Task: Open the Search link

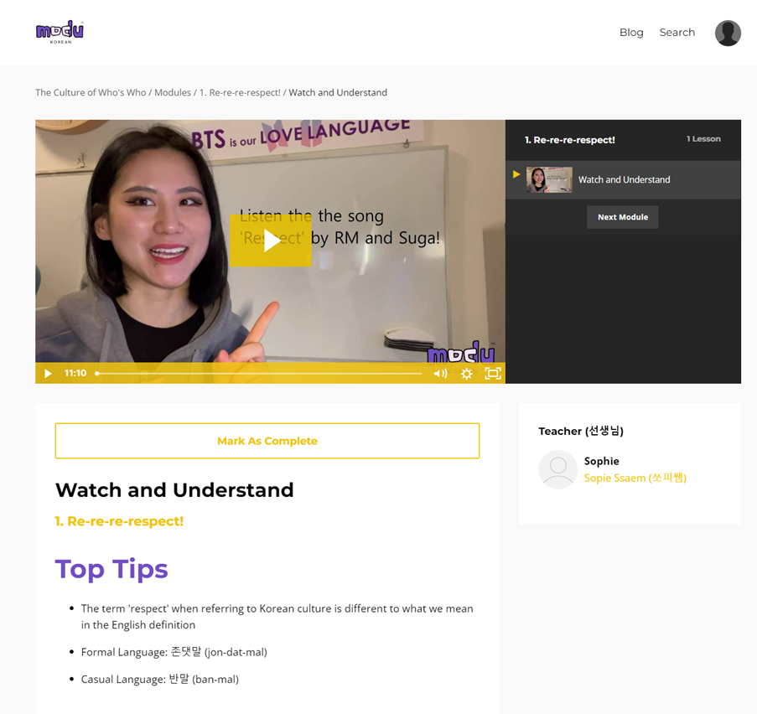Action: tap(677, 33)
